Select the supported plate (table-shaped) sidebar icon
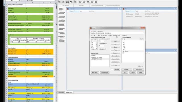Viewport: 182px width, 102px height. tap(62, 21)
